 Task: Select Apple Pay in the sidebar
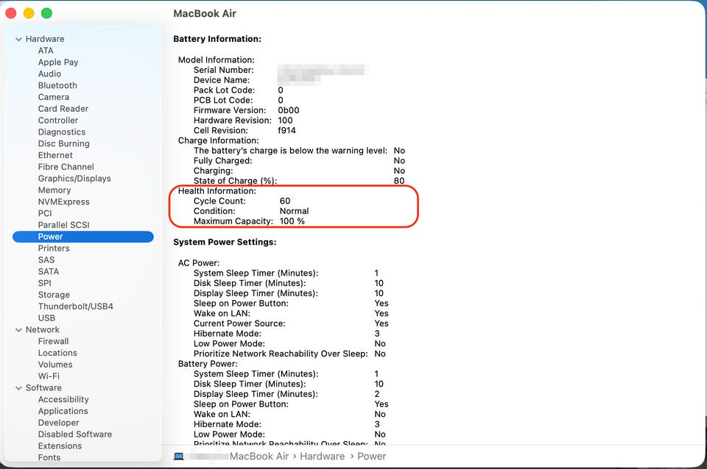[58, 62]
